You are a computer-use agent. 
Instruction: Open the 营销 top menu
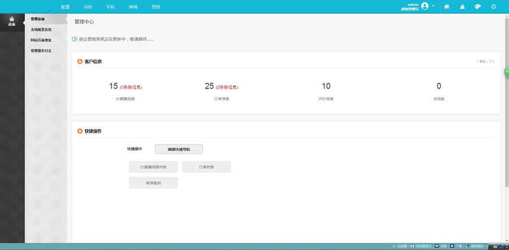tap(156, 7)
